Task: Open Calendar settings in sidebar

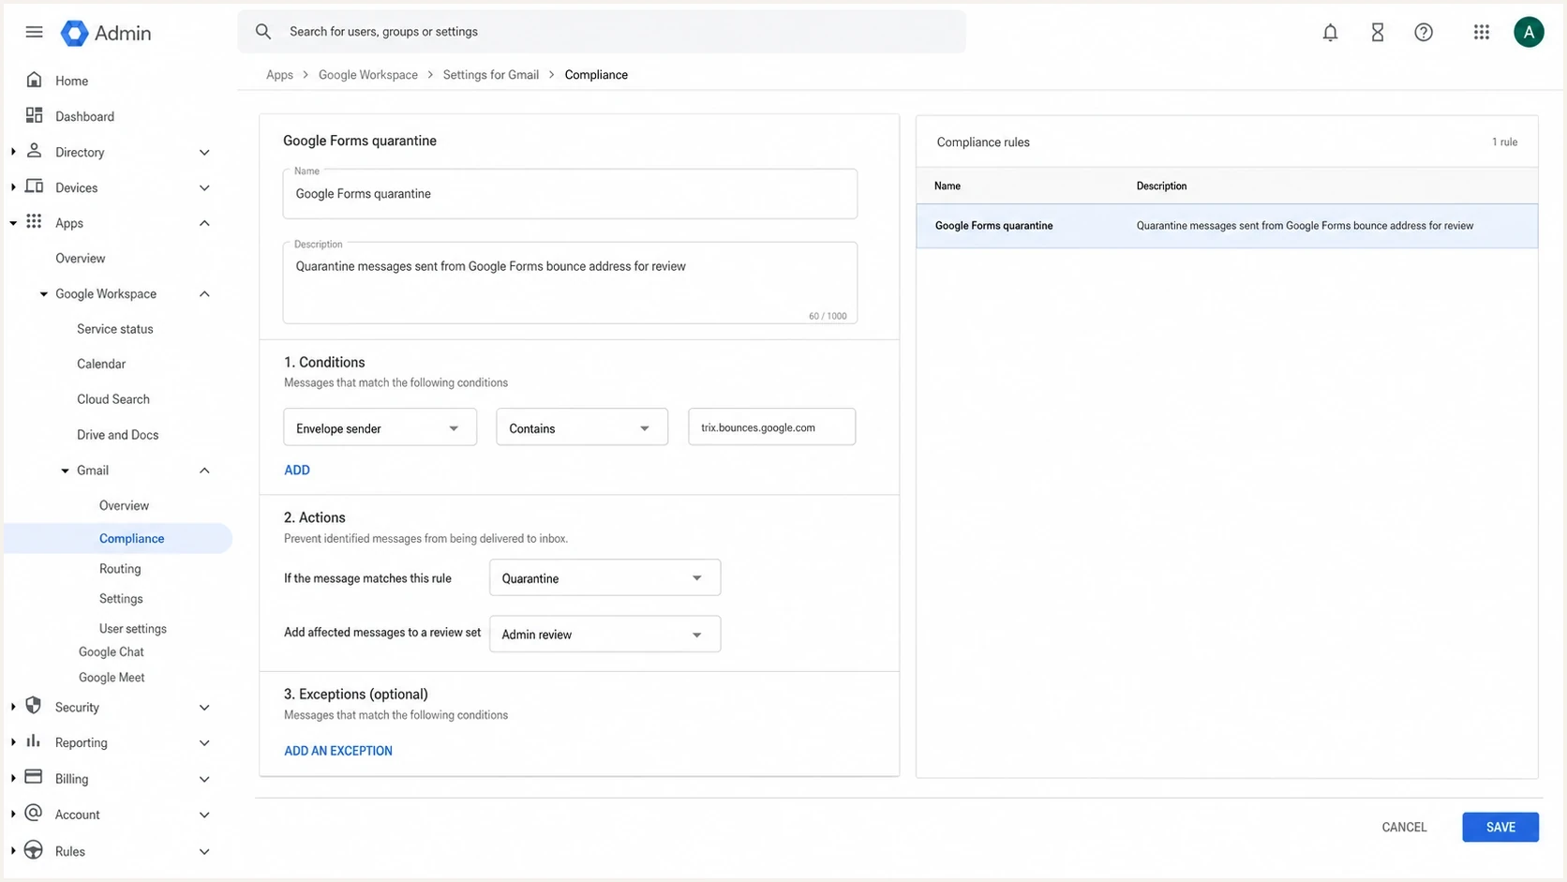Action: [101, 364]
